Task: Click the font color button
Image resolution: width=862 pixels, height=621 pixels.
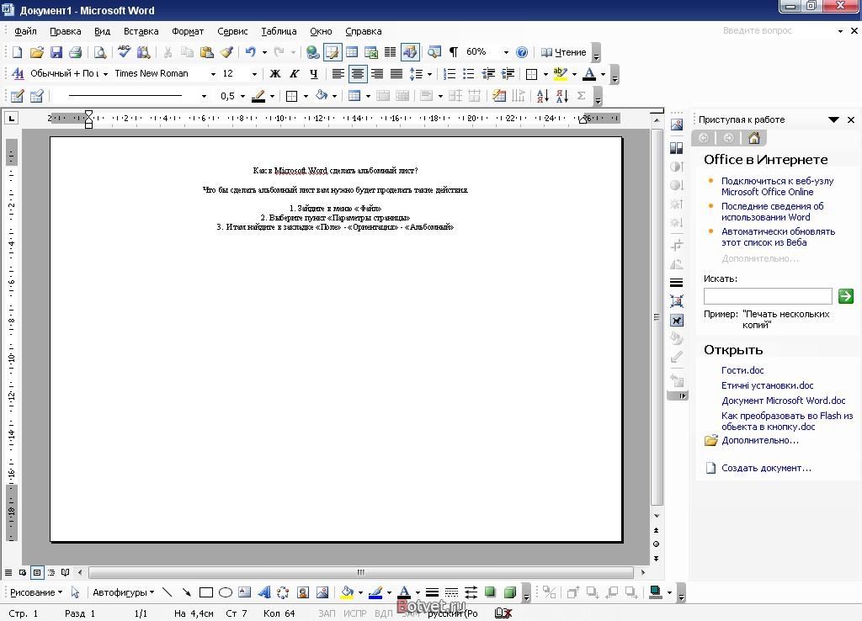Action: click(x=588, y=74)
